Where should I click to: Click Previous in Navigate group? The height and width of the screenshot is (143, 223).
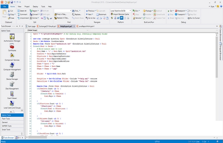tap(91, 11)
